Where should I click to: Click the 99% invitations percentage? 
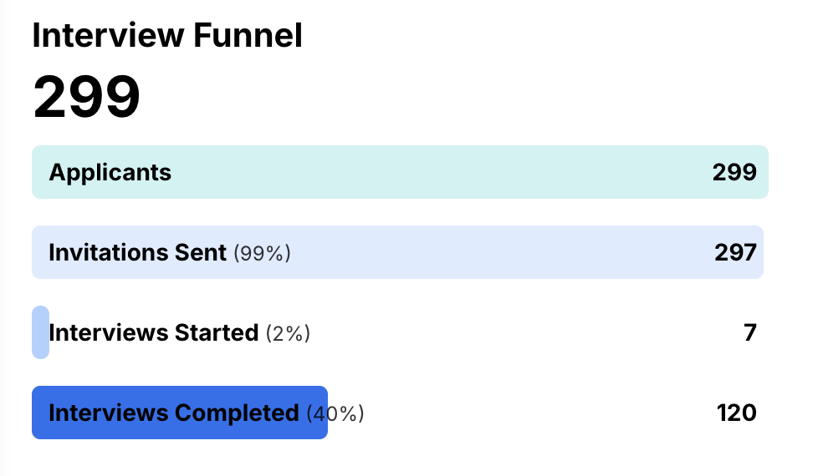click(262, 254)
